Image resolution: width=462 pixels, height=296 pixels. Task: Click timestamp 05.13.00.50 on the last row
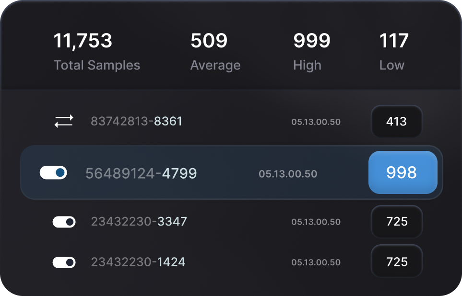(316, 262)
